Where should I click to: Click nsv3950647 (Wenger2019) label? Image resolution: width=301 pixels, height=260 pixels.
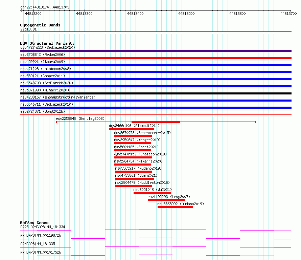point(137,140)
